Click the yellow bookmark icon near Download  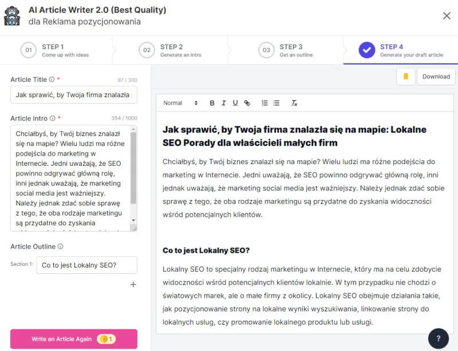pos(405,76)
